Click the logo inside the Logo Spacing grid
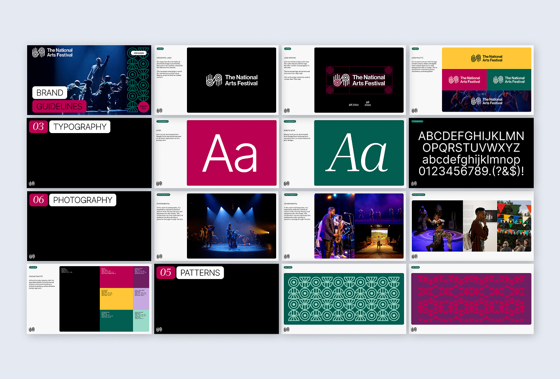The height and width of the screenshot is (379, 560). [x=359, y=80]
